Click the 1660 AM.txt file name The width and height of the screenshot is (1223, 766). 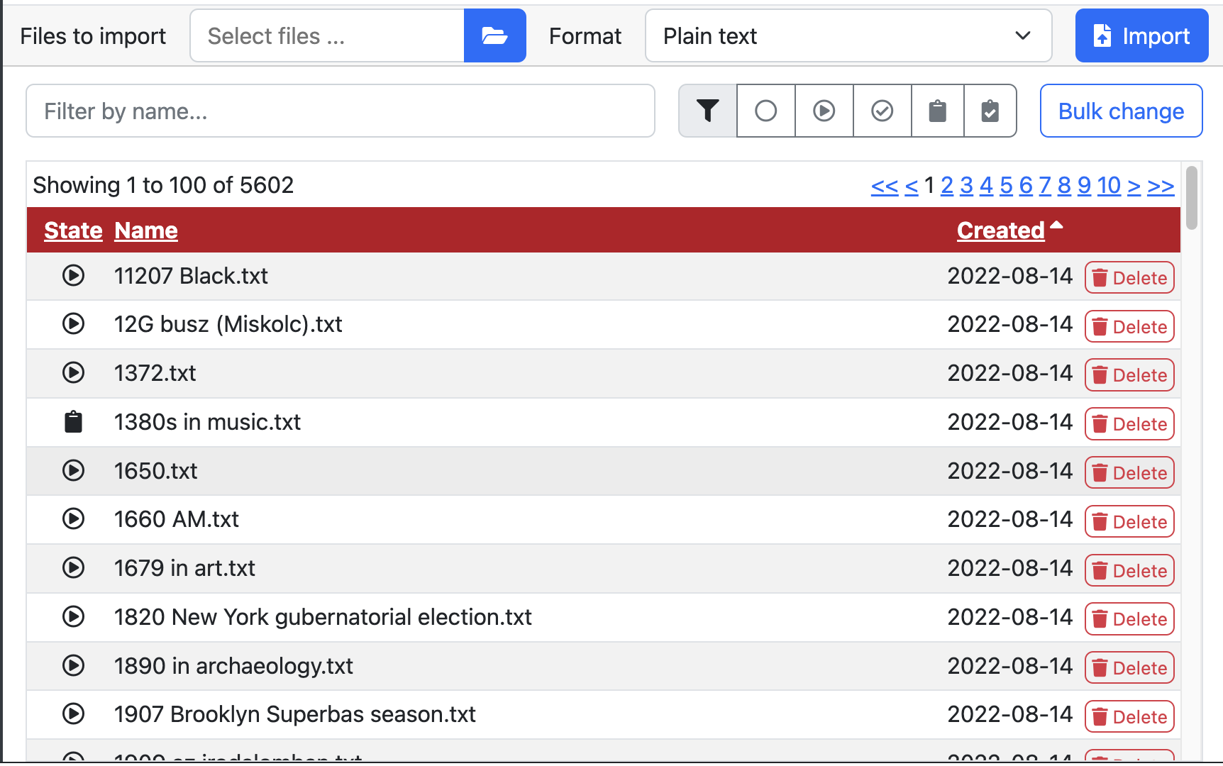(x=177, y=519)
